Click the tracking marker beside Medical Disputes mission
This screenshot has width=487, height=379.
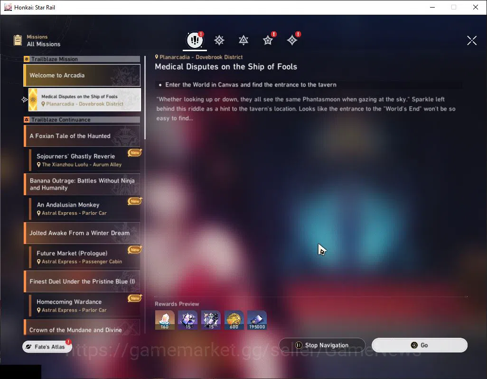point(25,99)
